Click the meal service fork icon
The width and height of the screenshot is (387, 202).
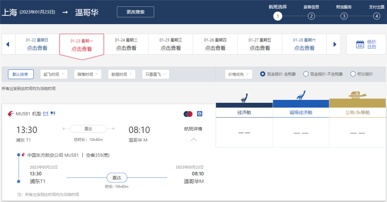(53, 114)
